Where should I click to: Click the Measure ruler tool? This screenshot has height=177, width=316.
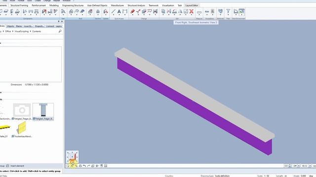tap(199, 12)
